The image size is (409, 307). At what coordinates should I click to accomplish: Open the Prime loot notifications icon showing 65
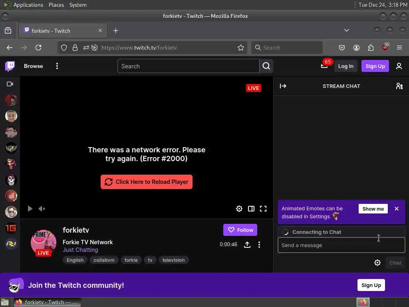pyautogui.click(x=324, y=65)
